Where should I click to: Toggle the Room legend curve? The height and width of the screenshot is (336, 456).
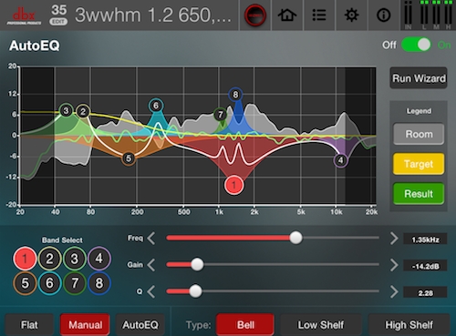[x=419, y=134]
